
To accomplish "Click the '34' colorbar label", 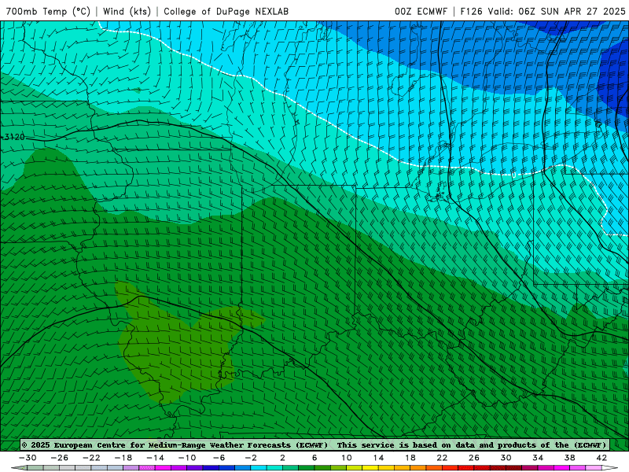I will 538,458.
